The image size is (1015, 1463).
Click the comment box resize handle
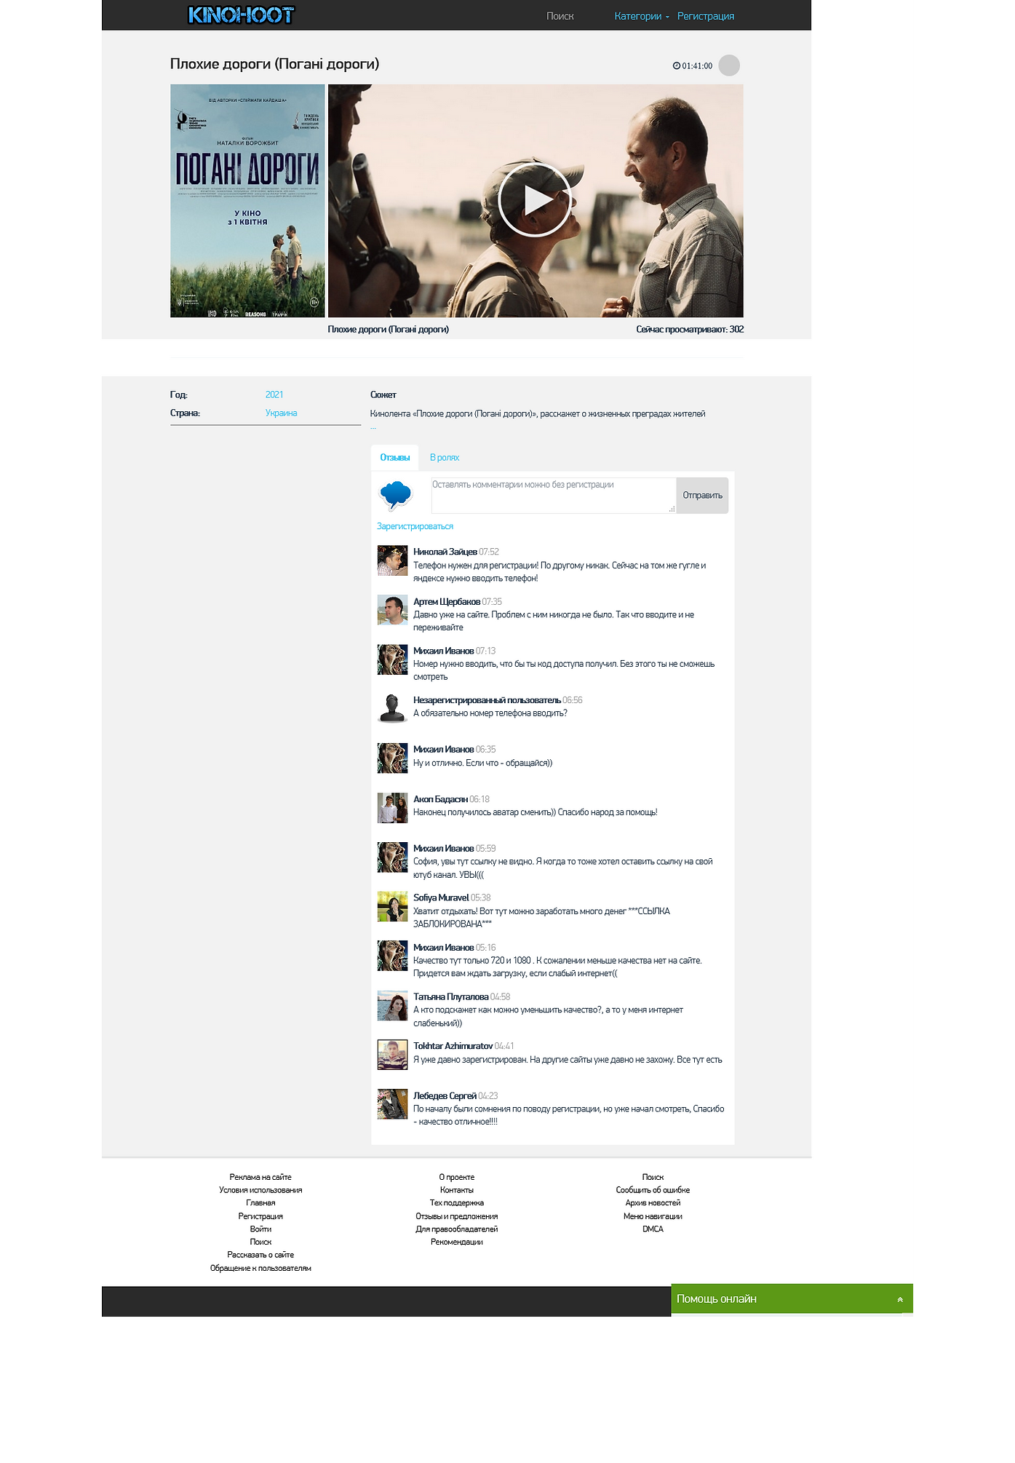pos(672,509)
